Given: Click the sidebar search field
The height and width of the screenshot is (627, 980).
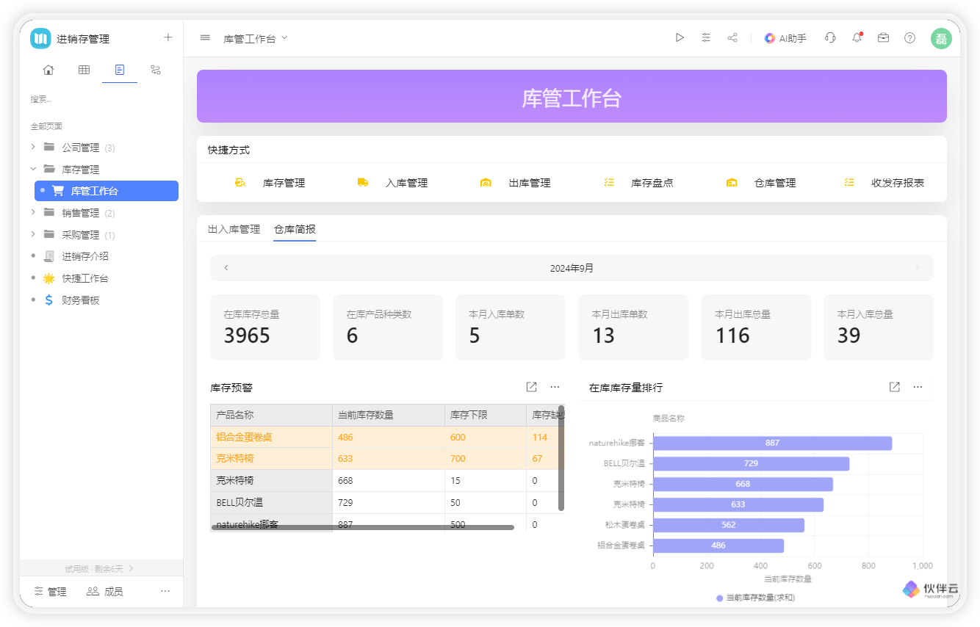Looking at the screenshot, I should (x=101, y=99).
